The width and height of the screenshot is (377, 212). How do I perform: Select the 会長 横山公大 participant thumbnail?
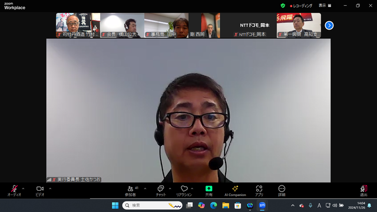click(x=122, y=25)
